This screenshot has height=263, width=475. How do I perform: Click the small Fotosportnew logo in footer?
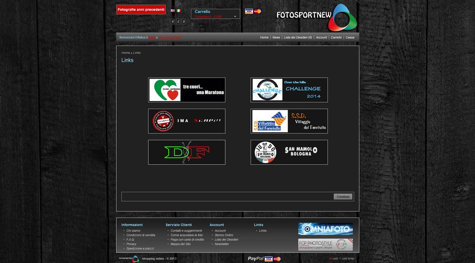pos(129,259)
